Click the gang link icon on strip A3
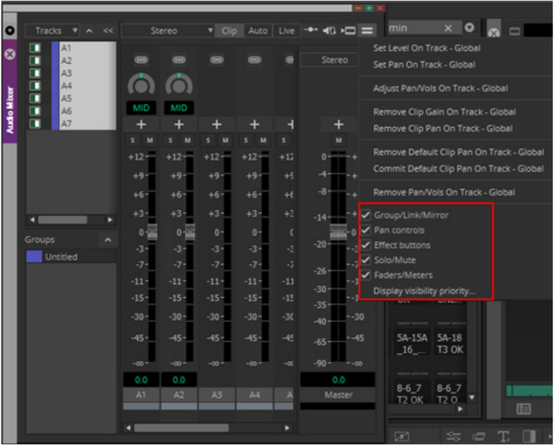Screen dimensions: 554x445 coord(216,59)
